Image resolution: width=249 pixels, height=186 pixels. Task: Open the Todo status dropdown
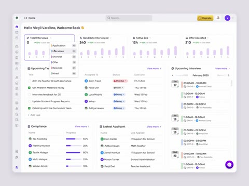pyautogui.click(x=118, y=88)
